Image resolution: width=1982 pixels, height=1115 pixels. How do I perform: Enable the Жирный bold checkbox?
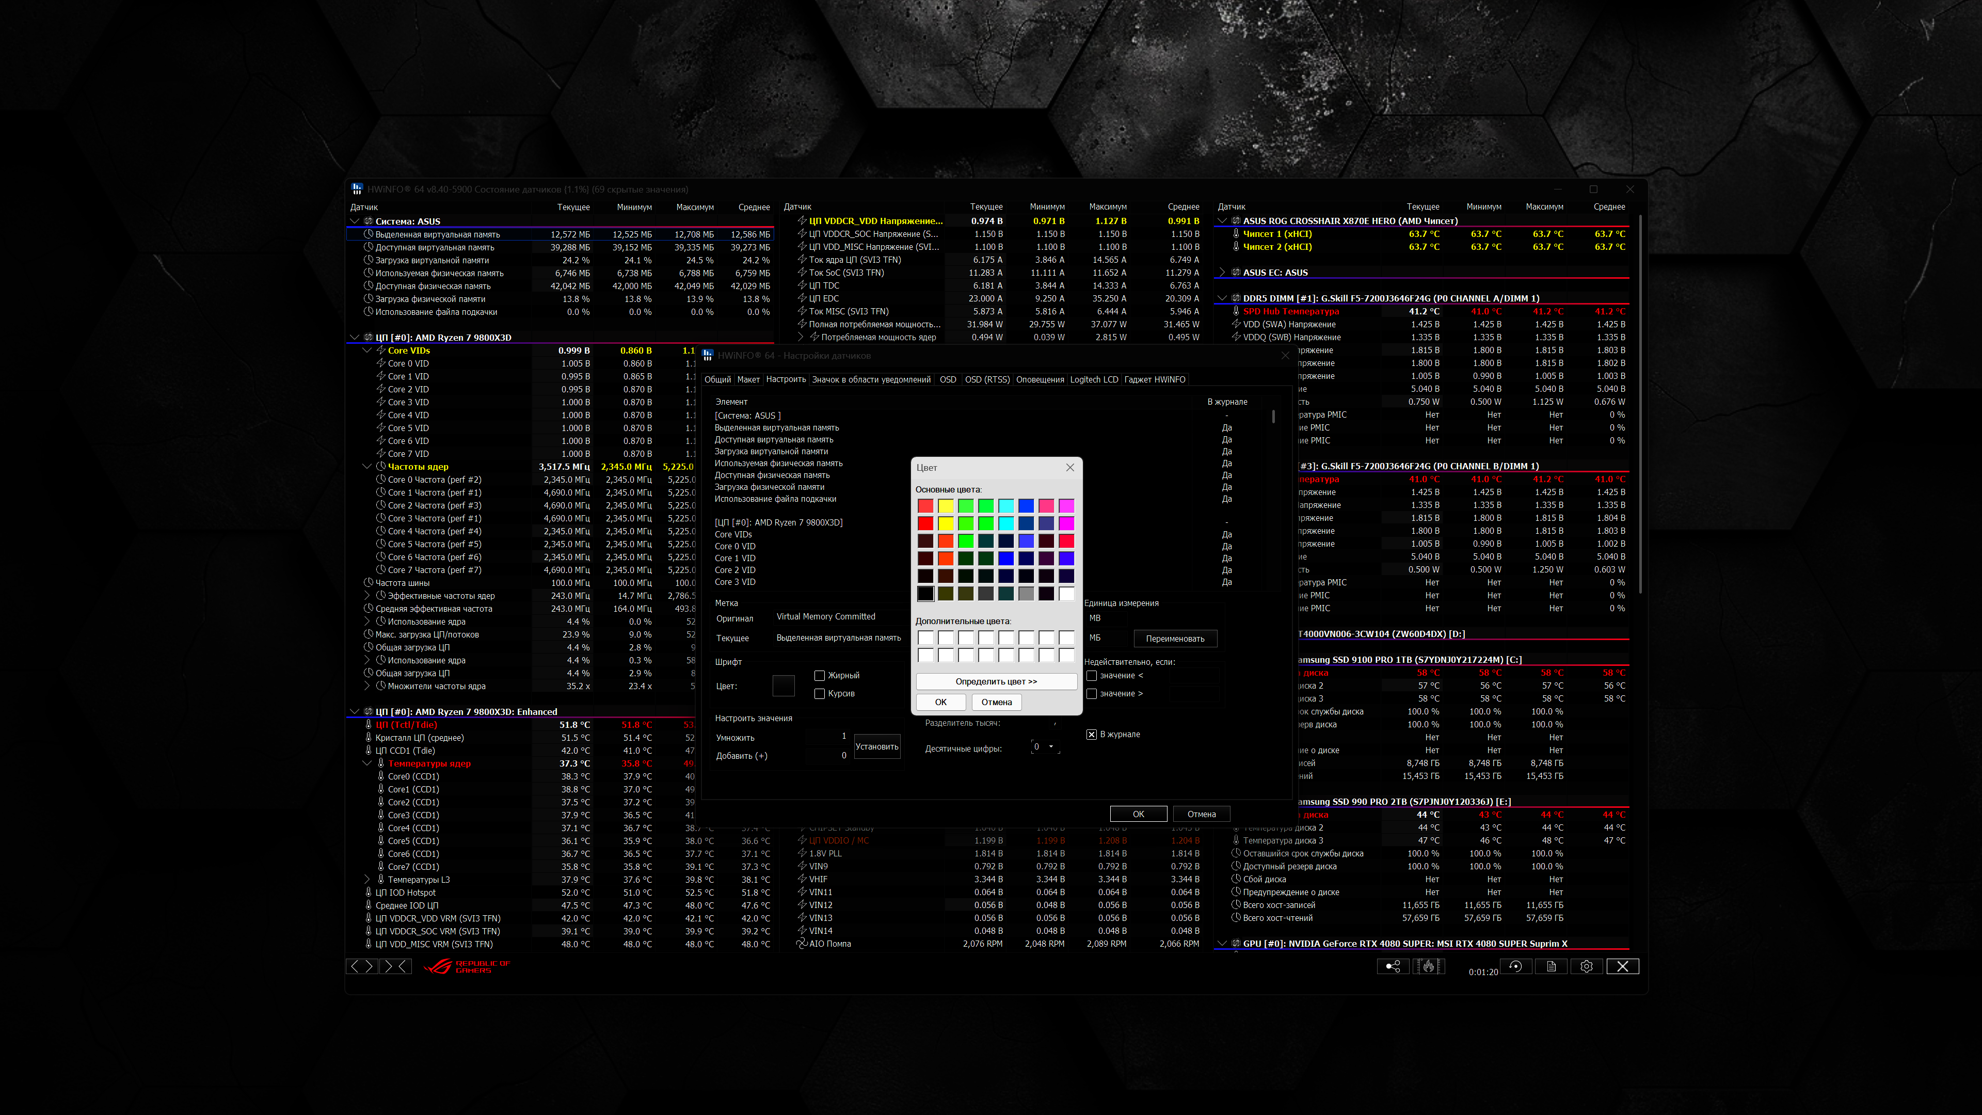[820, 676]
